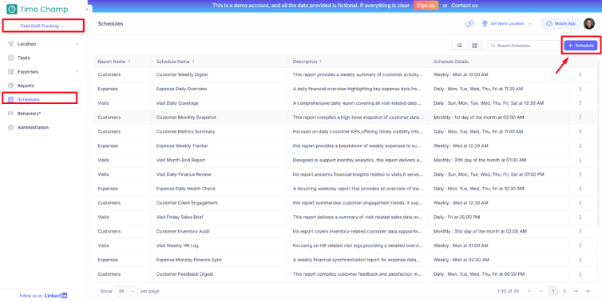Go to next page arrow
The width and height of the screenshot is (602, 303).
pyautogui.click(x=576, y=291)
